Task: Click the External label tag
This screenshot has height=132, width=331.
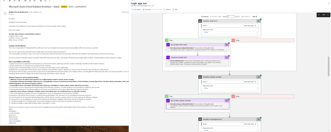Action: [64, 7]
